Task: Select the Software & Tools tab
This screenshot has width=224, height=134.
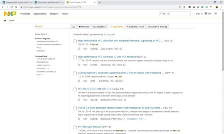Action: point(135,27)
